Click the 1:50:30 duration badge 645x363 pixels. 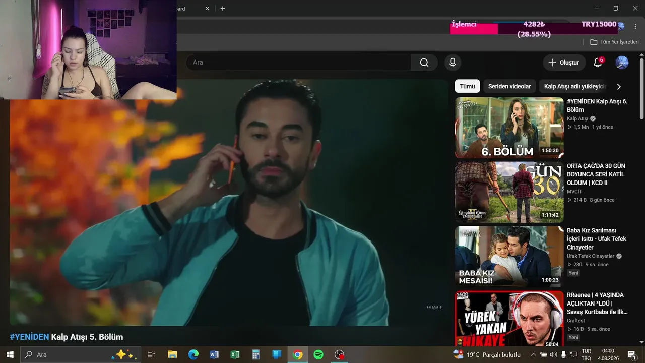[550, 151]
